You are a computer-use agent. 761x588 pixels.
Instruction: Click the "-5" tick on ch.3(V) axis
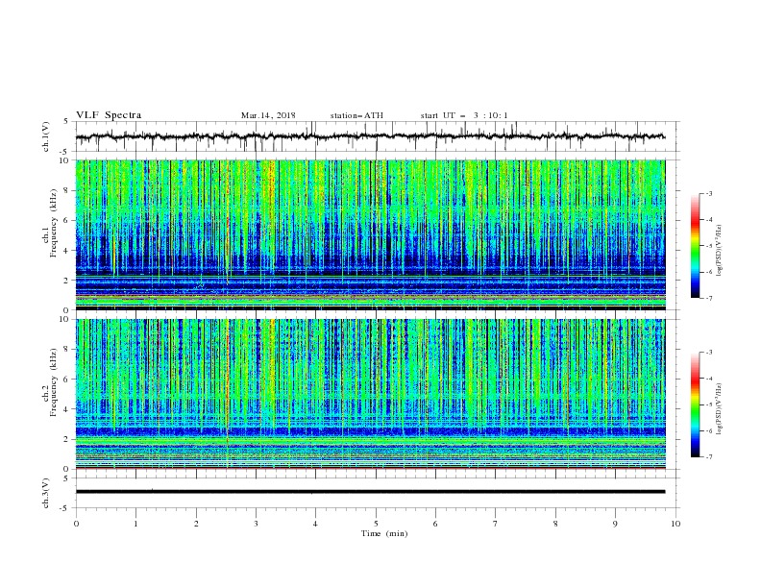pyautogui.click(x=64, y=508)
